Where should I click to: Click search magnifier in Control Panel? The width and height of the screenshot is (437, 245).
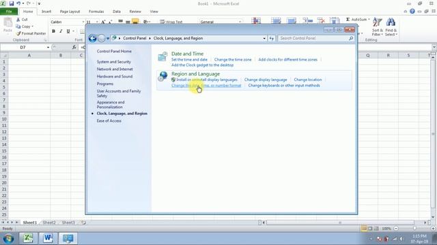click(351, 38)
